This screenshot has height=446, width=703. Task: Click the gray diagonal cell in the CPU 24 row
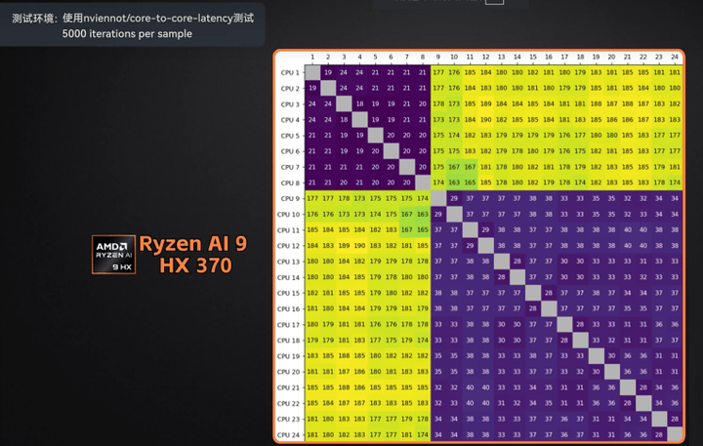pyautogui.click(x=675, y=435)
